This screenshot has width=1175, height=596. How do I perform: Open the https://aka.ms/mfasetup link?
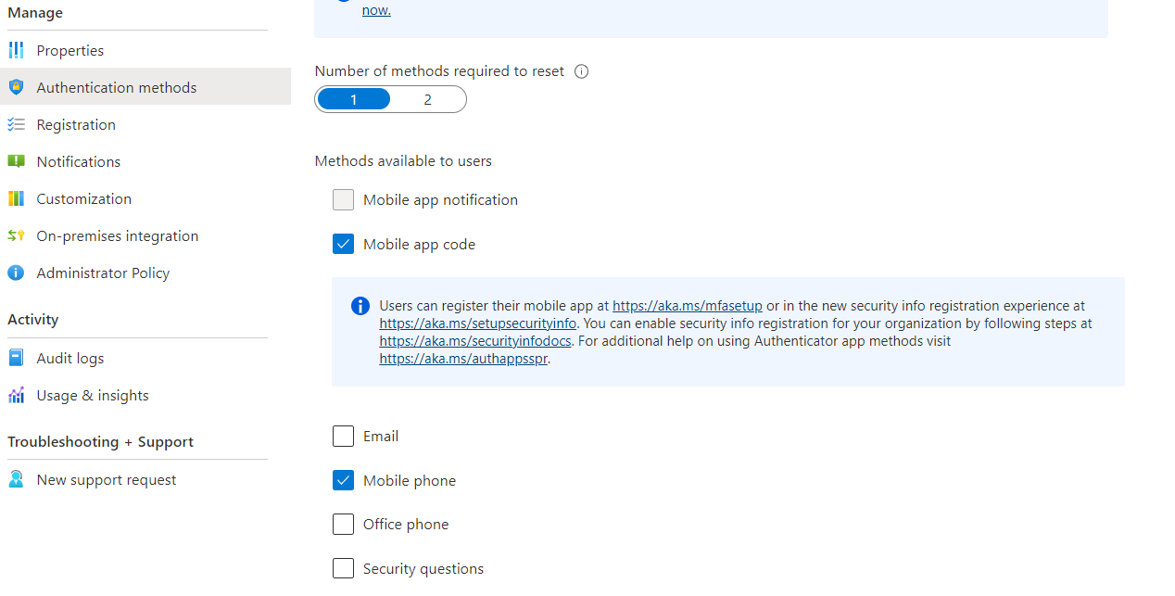click(687, 305)
